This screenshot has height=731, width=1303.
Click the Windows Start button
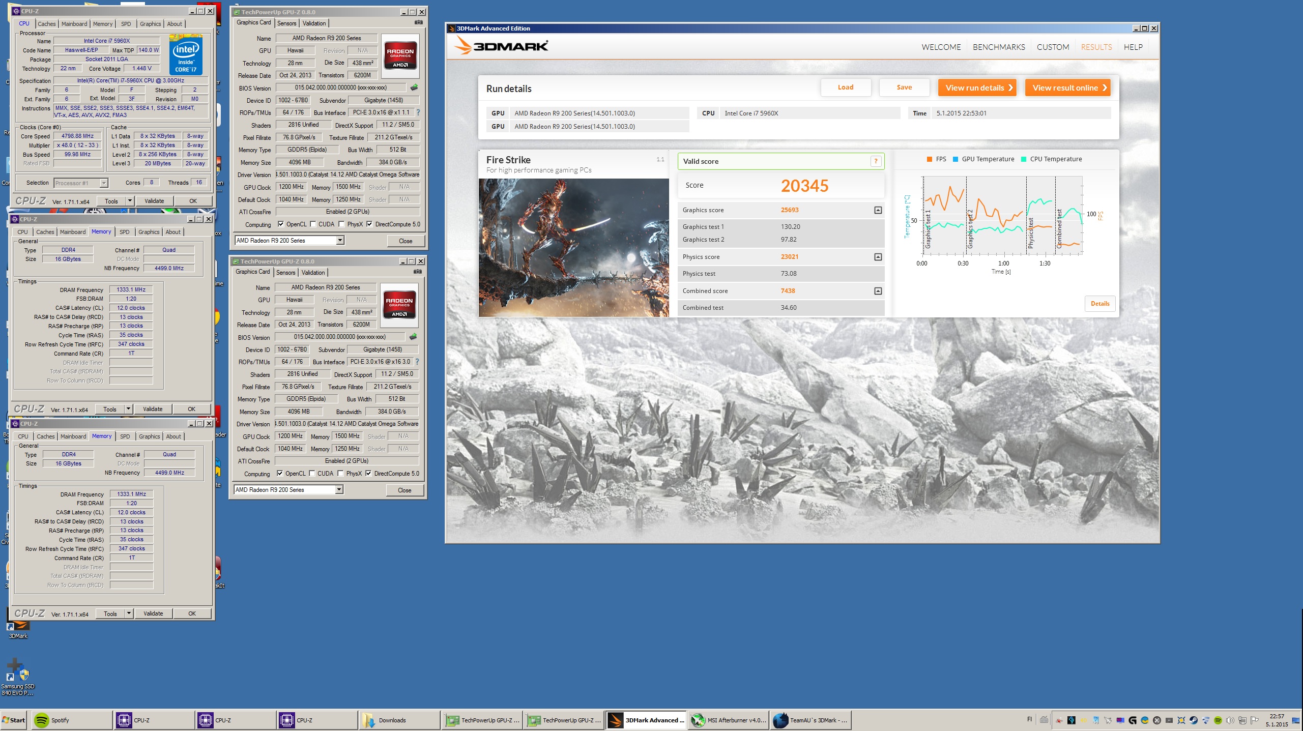pyautogui.click(x=14, y=720)
